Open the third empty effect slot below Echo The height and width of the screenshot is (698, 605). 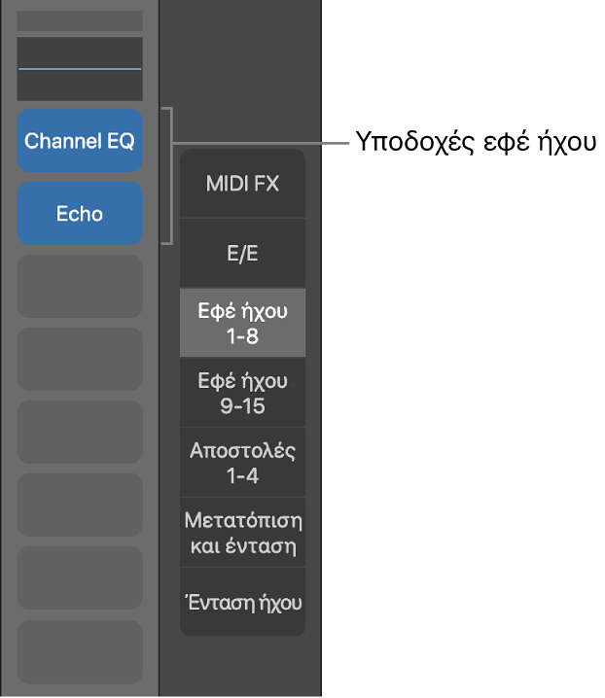[80, 433]
